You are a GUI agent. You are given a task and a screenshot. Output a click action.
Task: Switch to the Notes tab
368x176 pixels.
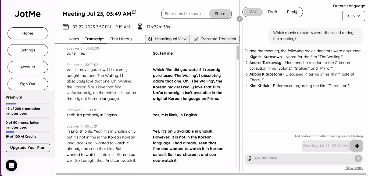(x=74, y=39)
